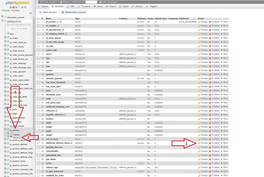This screenshot has height=177, width=264.
Task: Open navigation settings gear icon
Action: click(22, 7)
